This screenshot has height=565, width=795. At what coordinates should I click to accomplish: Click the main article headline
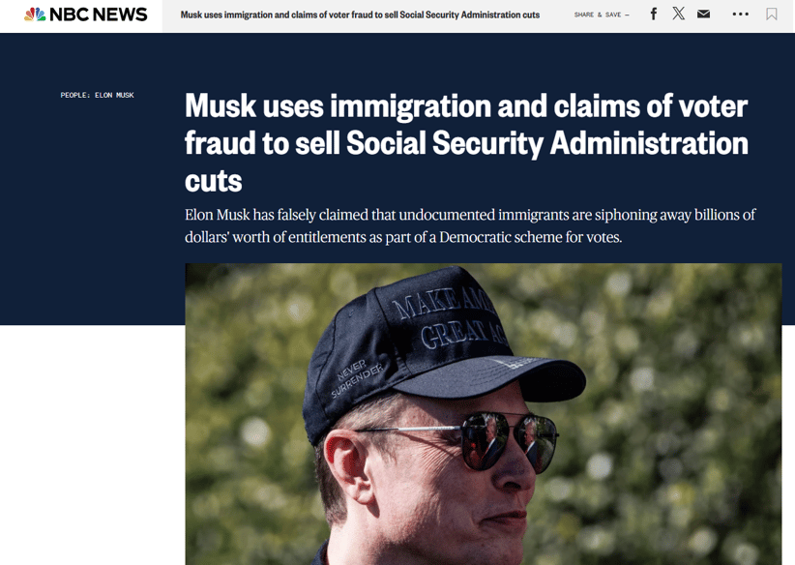click(x=466, y=143)
